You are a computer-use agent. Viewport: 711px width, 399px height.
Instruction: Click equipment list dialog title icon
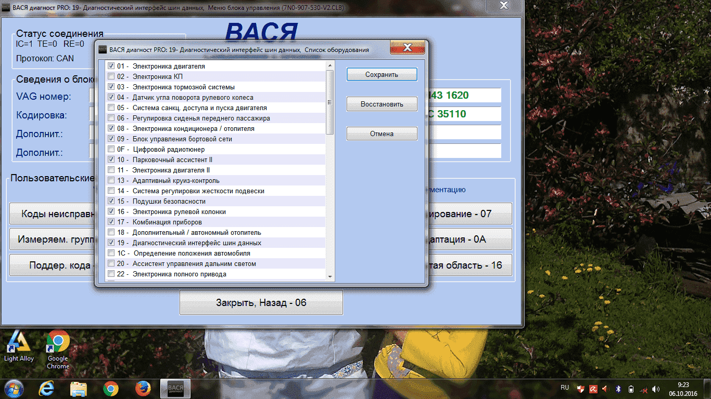pos(103,49)
